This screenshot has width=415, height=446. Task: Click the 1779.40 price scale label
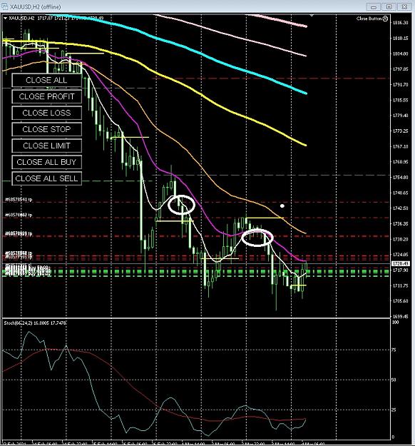pos(400,116)
